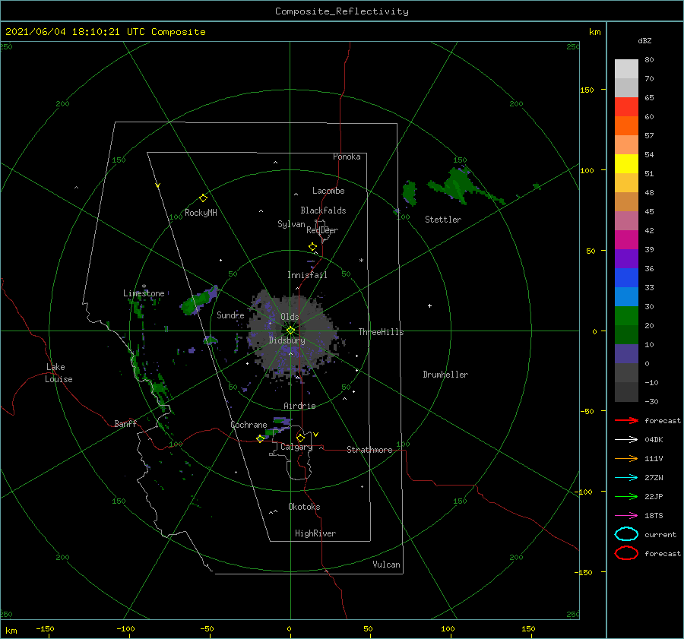Click the orange 60–57 dBZ swatch
Screen dimensions: 684x639
626,125
